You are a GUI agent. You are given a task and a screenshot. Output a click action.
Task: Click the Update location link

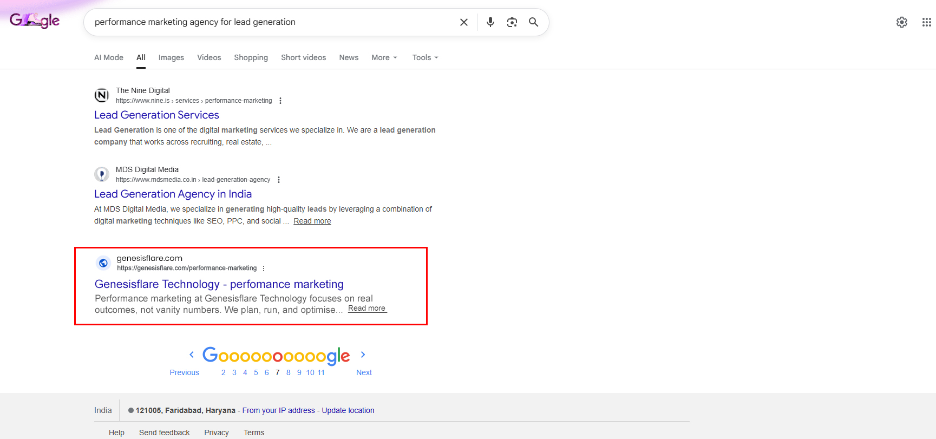click(x=348, y=410)
